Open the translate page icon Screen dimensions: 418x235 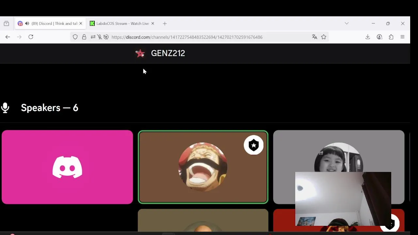point(314,37)
